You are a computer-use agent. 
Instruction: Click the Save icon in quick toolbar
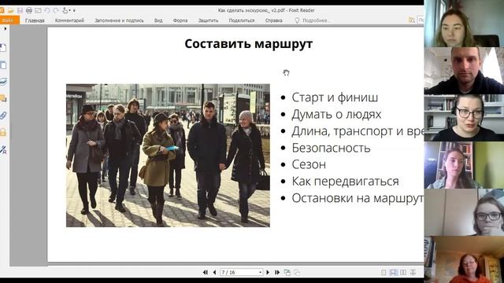[20, 10]
